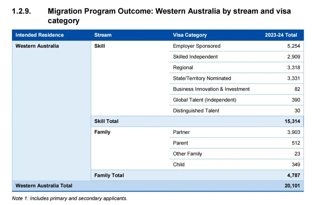312x205 pixels.
Task: Click the 'Parent' visa category
Action: coord(180,143)
